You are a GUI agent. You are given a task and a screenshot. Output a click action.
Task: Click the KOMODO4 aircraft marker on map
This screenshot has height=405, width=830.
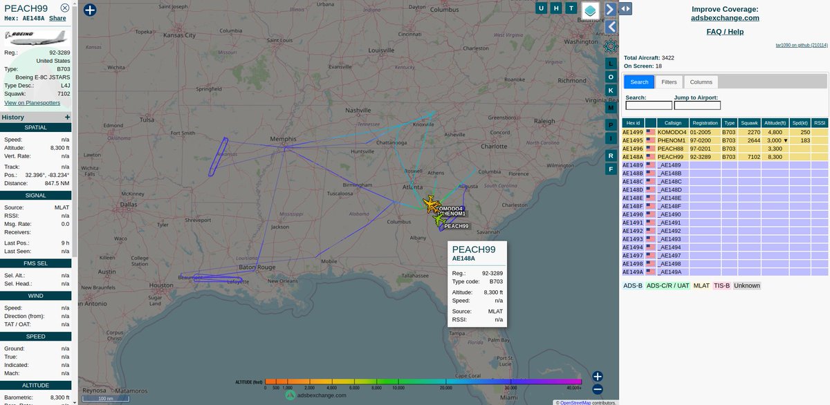tap(431, 205)
